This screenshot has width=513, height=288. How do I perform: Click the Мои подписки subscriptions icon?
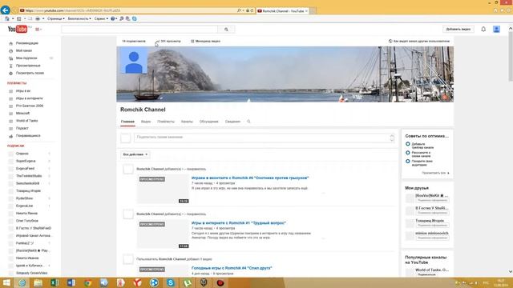coord(10,58)
